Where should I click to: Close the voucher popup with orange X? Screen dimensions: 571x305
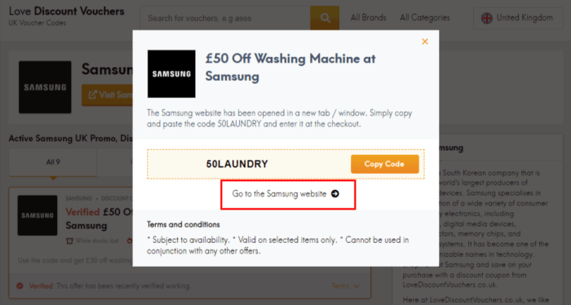coord(425,42)
